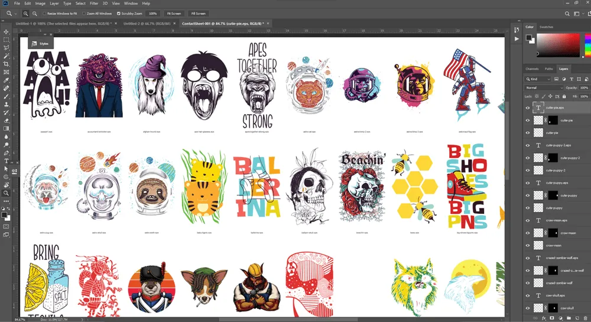Filter layers by pixel layer icon
591x322 pixels.
[556, 79]
